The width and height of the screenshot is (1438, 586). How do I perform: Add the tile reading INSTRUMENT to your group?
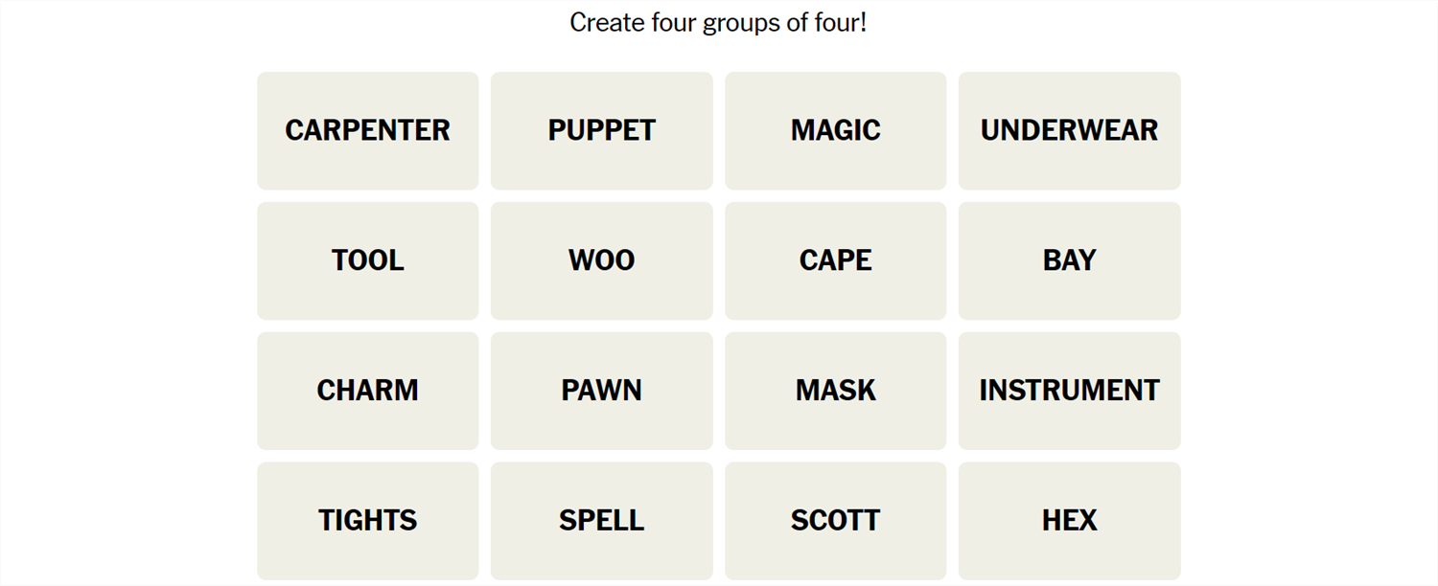coord(1069,391)
